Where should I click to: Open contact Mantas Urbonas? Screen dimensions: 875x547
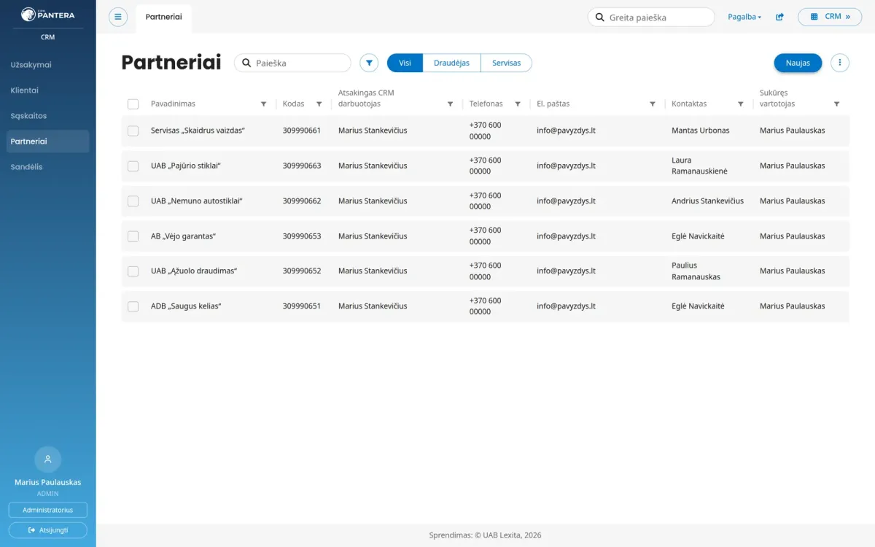pyautogui.click(x=701, y=131)
